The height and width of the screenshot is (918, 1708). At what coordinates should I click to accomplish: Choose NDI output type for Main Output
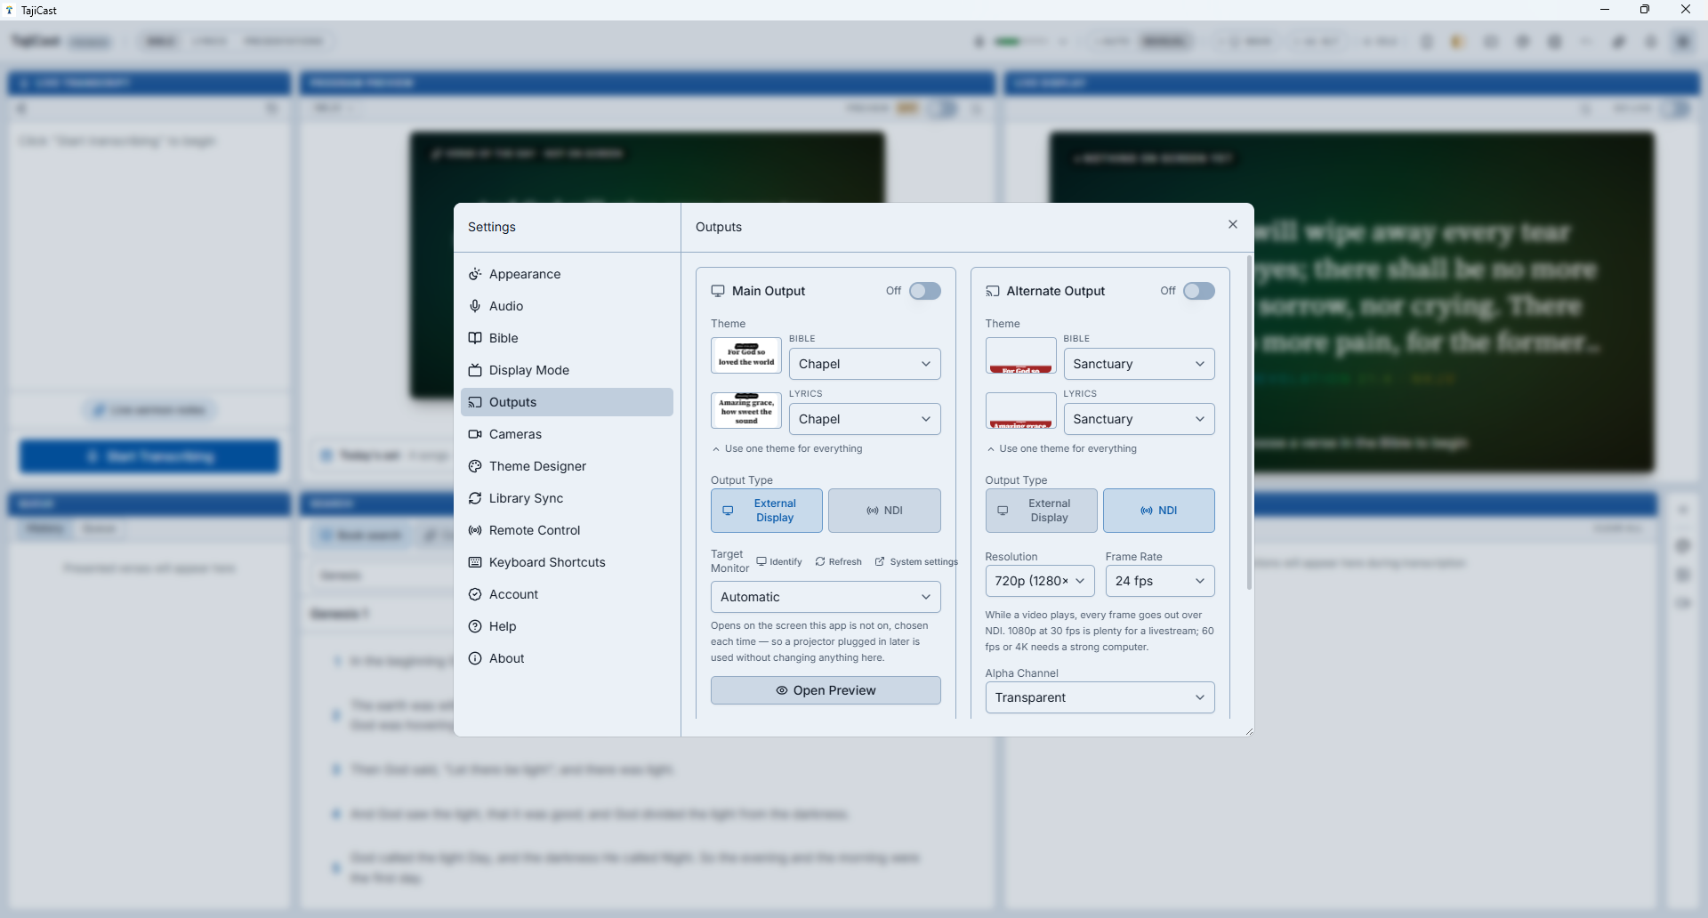point(884,511)
